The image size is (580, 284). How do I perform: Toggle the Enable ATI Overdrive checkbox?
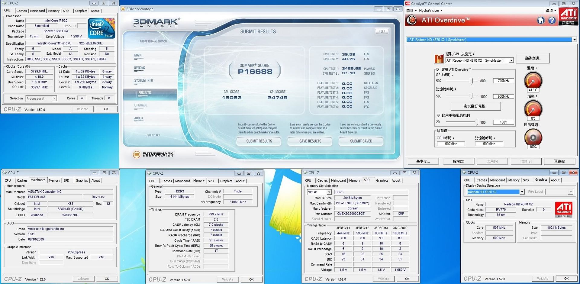(x=438, y=69)
